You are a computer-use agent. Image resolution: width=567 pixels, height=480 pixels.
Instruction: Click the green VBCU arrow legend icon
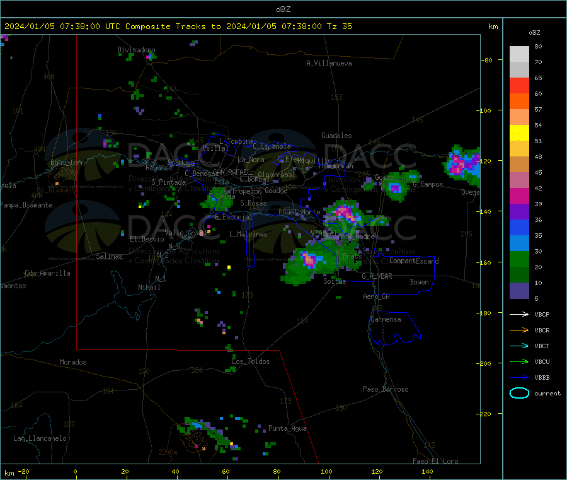(519, 361)
